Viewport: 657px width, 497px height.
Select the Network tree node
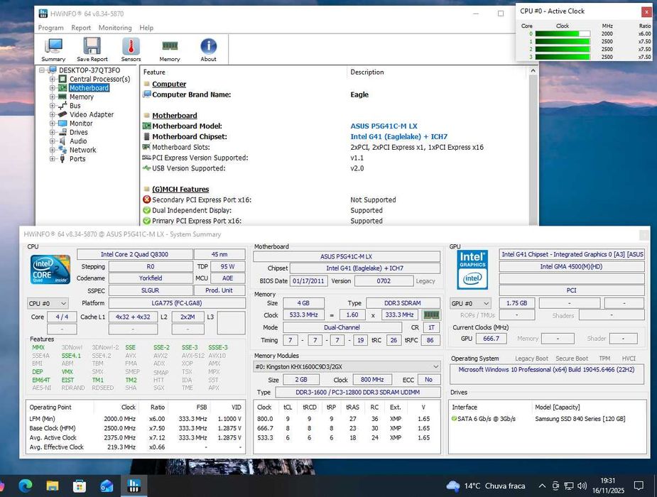click(82, 150)
